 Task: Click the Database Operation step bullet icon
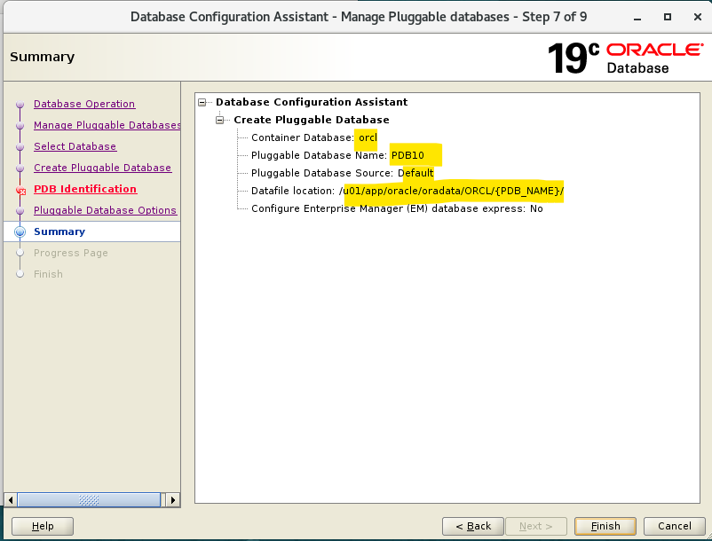[20, 105]
